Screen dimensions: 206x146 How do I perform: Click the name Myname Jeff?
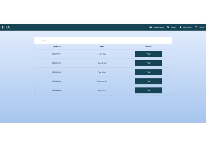point(102,81)
